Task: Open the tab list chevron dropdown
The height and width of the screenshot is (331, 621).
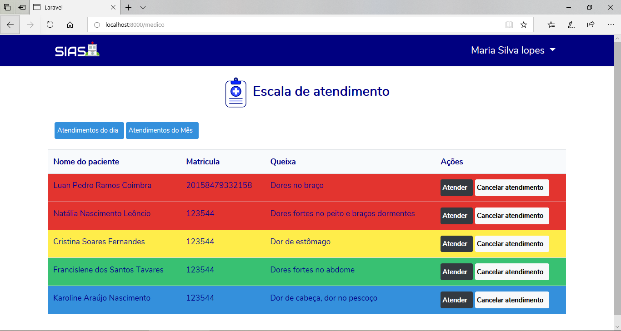Action: click(x=143, y=8)
